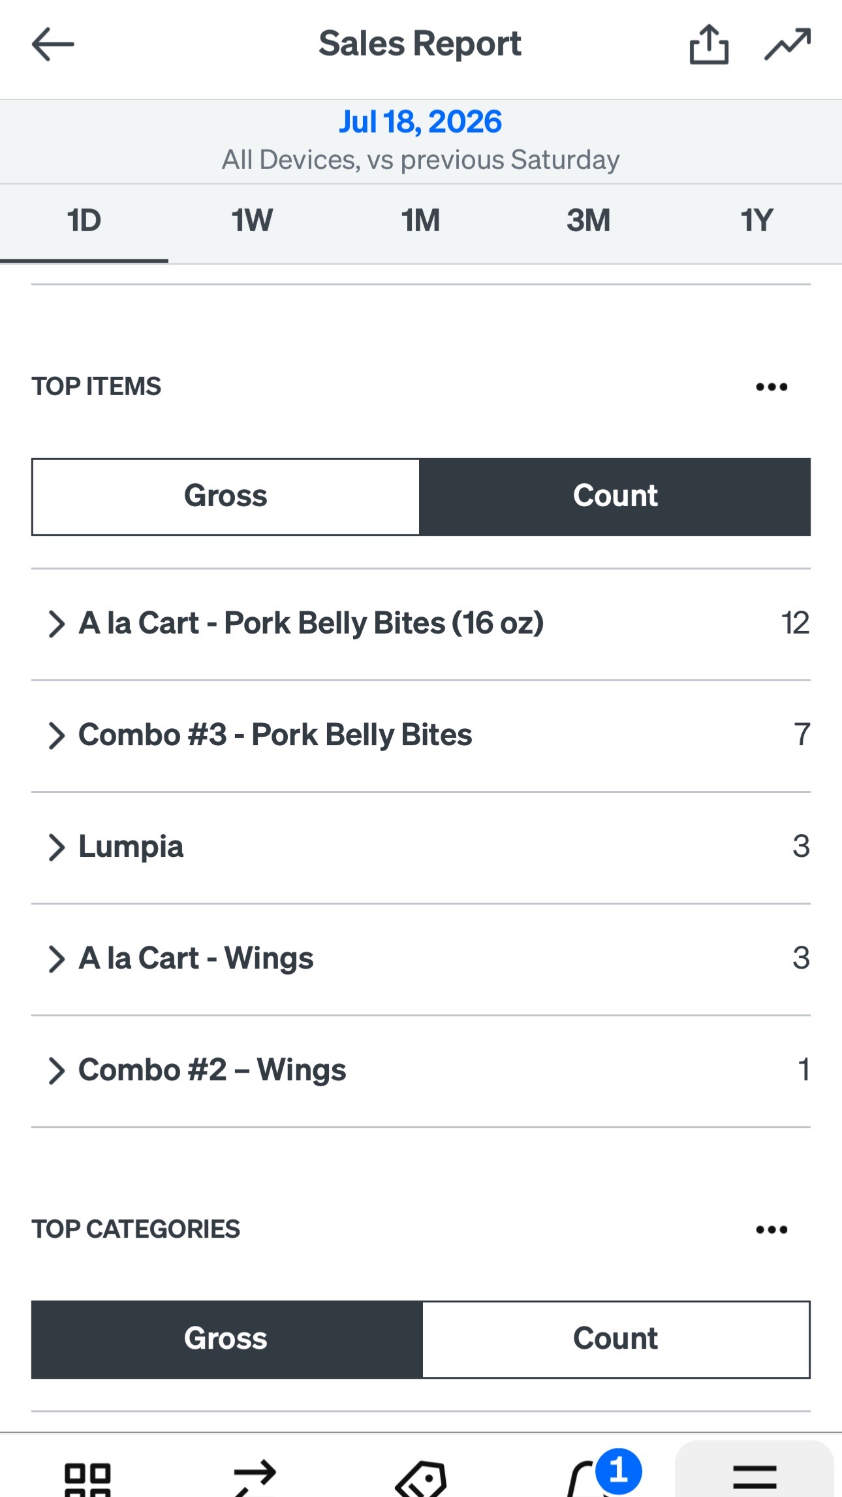Expand A la Cart - Pork Belly Bites row
The height and width of the screenshot is (1497, 842).
click(421, 624)
